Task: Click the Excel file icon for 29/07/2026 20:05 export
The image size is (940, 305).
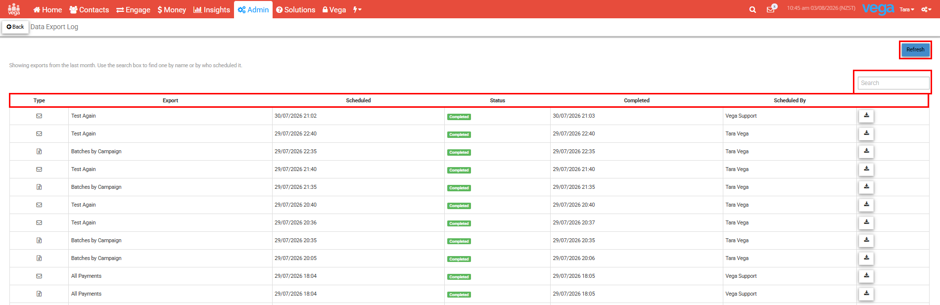Action: (x=39, y=259)
